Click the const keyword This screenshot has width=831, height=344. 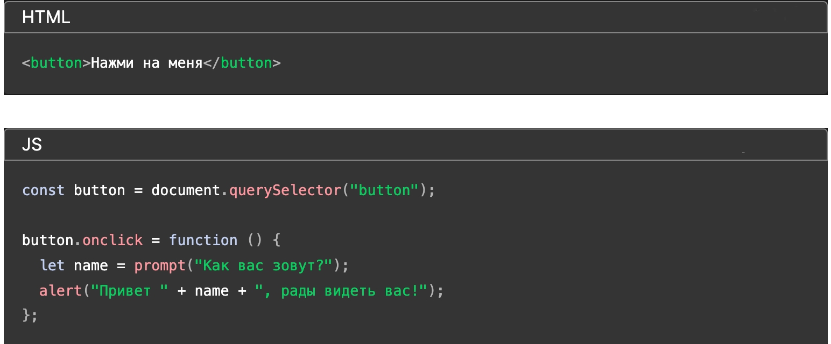pyautogui.click(x=43, y=190)
